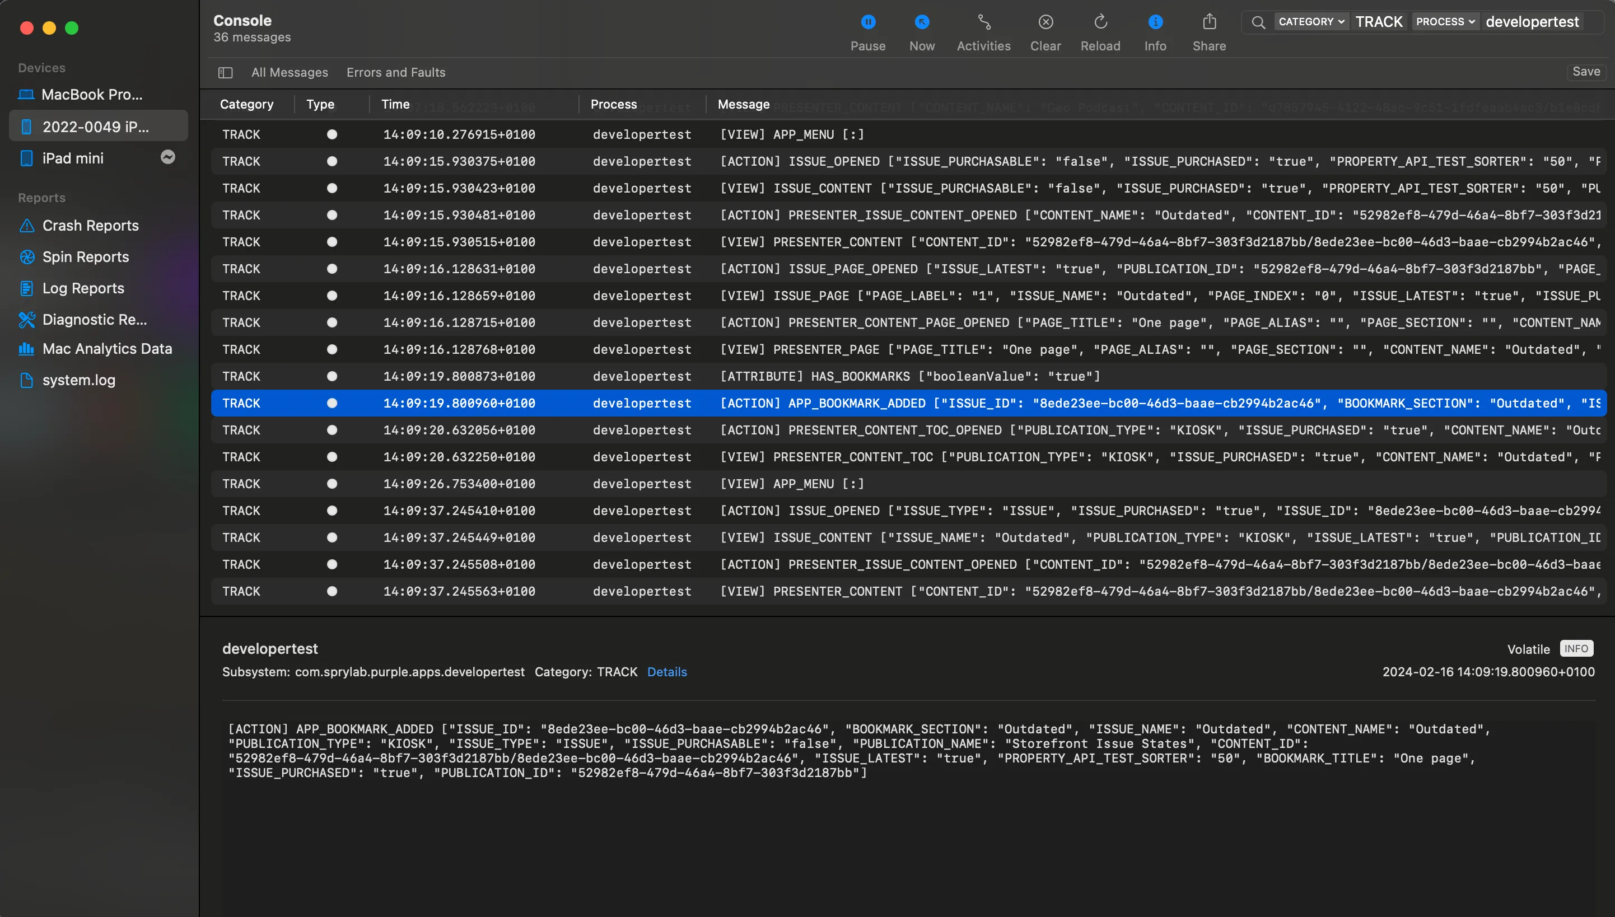The width and height of the screenshot is (1615, 917).
Task: Select the 14:09:26.753400 APP_MENU row
Action: pyautogui.click(x=908, y=484)
